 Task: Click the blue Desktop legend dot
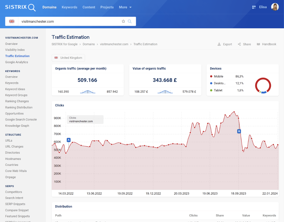click(x=211, y=83)
